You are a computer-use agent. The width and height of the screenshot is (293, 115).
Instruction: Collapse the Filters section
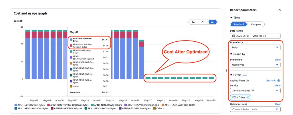(231, 75)
